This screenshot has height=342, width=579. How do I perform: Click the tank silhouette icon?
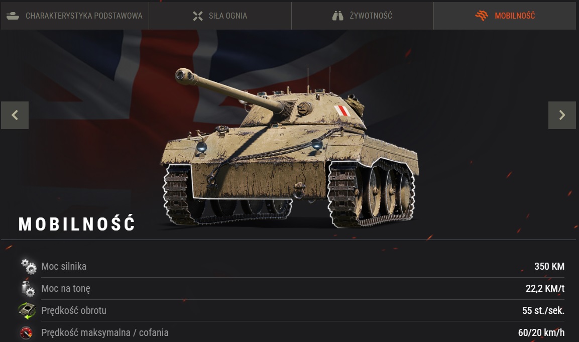(13, 16)
